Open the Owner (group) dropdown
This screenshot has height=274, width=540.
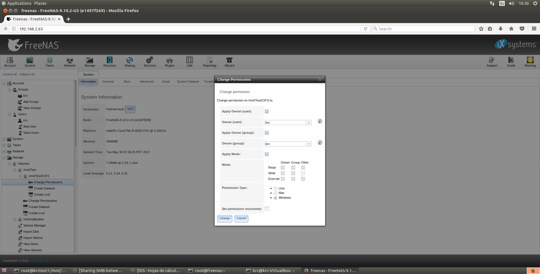[x=309, y=144]
